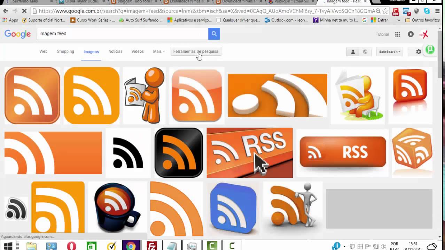Screen dimensions: 445x250
Task: Open Opera from the taskbar
Action: [x=71, y=246]
